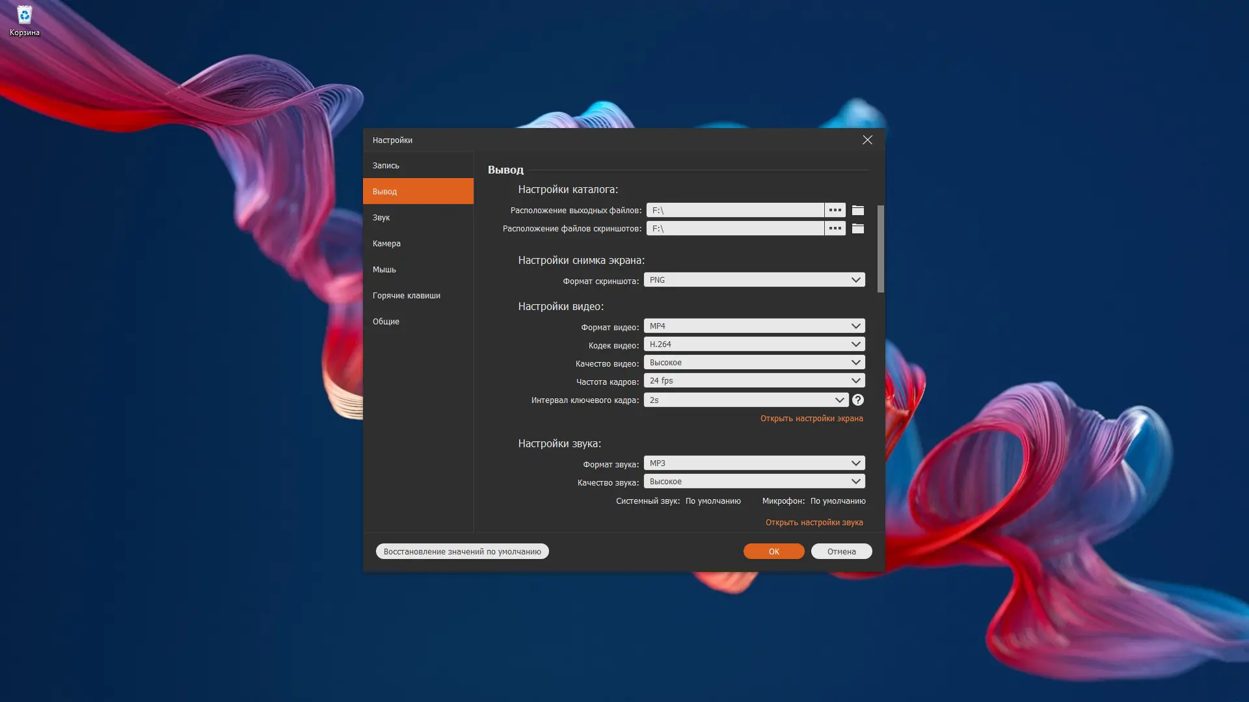Screen dimensions: 1249x702
Task: Expand Формат скриншота PNG dropdown
Action: (x=754, y=279)
